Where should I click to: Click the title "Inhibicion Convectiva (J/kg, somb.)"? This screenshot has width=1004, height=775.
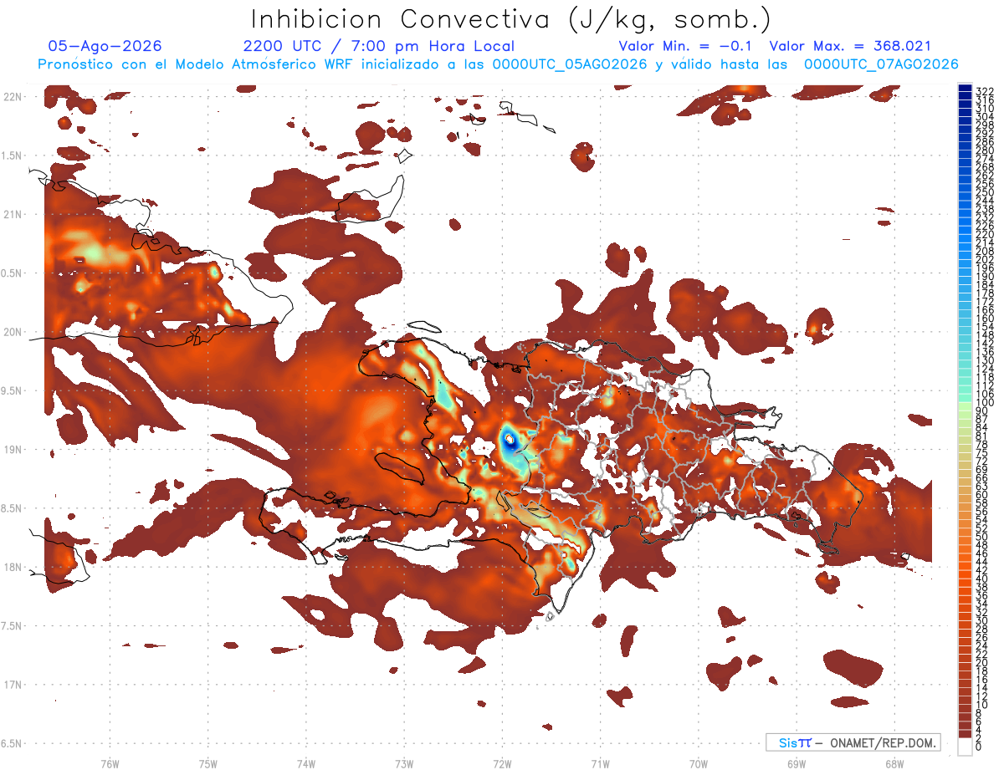(510, 19)
